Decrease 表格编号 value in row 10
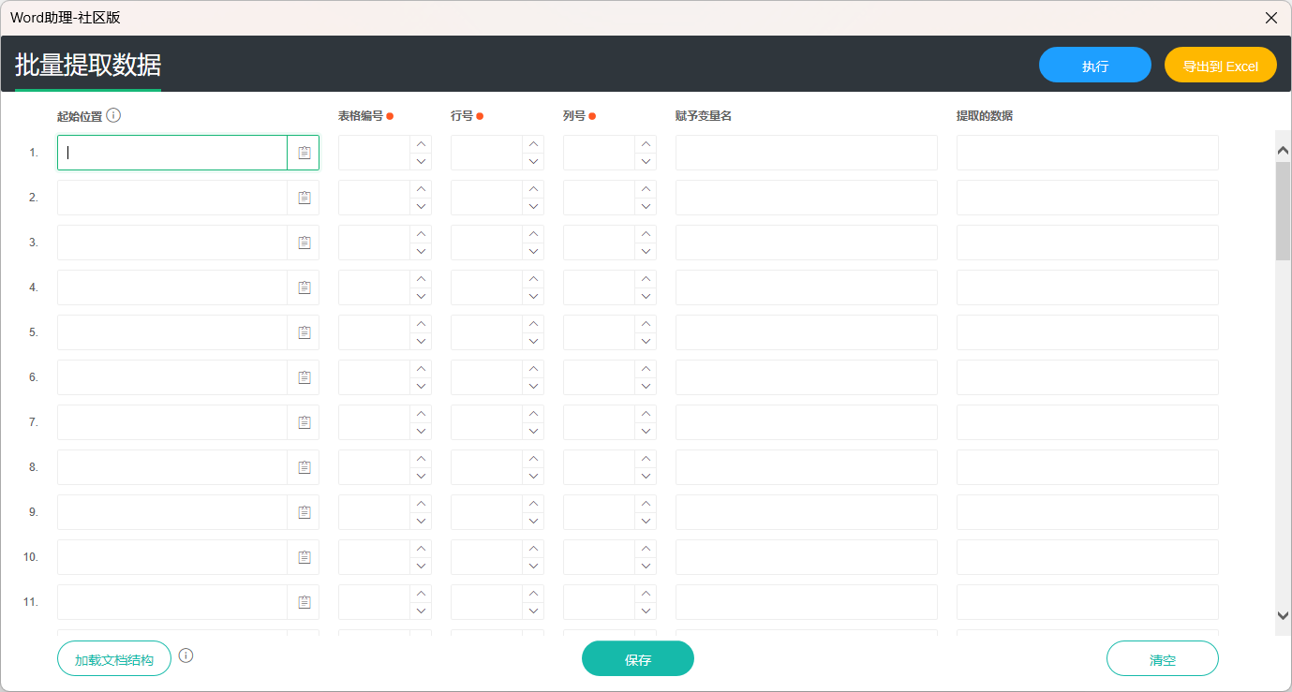The height and width of the screenshot is (692, 1292). click(x=421, y=566)
